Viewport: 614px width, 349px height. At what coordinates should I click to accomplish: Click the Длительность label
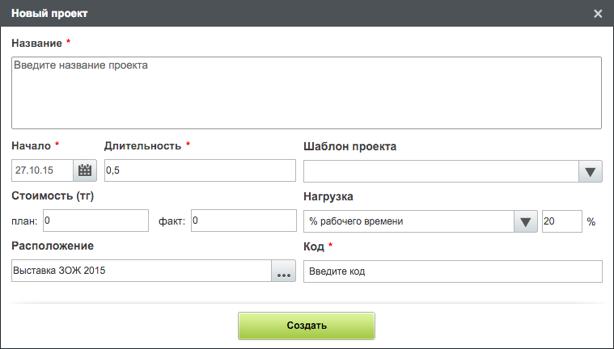pyautogui.click(x=142, y=146)
